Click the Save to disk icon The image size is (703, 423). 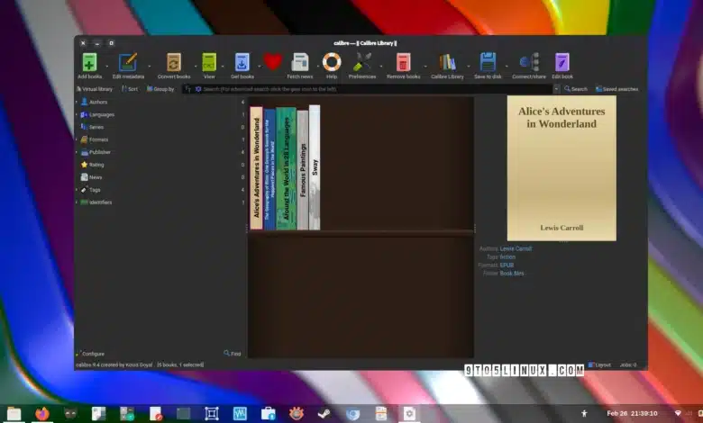pyautogui.click(x=488, y=63)
